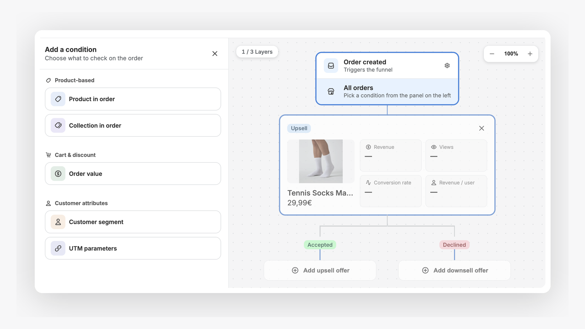585x329 pixels.
Task: Click the 100% zoom level value
Action: coord(511,54)
